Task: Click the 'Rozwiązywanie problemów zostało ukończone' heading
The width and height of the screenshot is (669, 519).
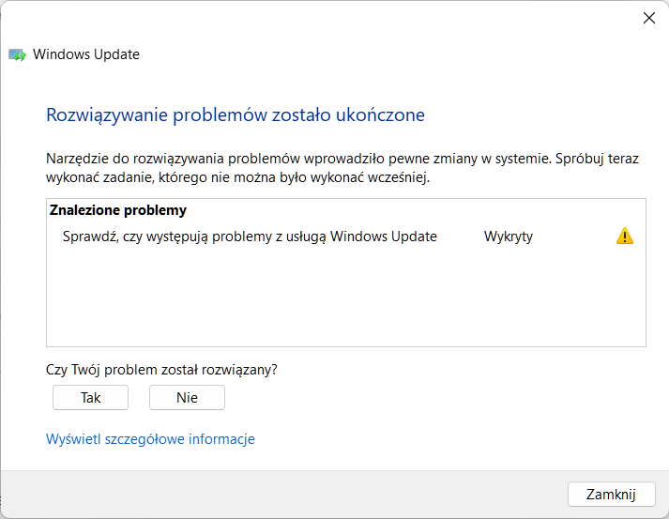Action: (236, 114)
